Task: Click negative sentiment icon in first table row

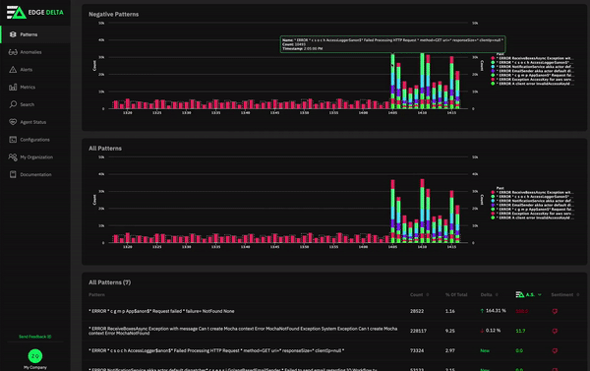Action: [x=555, y=311]
